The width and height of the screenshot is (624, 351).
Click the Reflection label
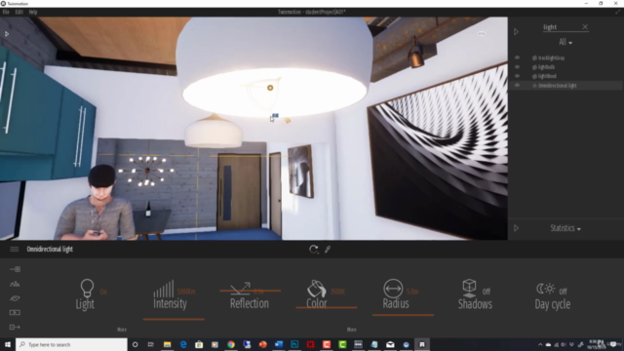(x=250, y=303)
